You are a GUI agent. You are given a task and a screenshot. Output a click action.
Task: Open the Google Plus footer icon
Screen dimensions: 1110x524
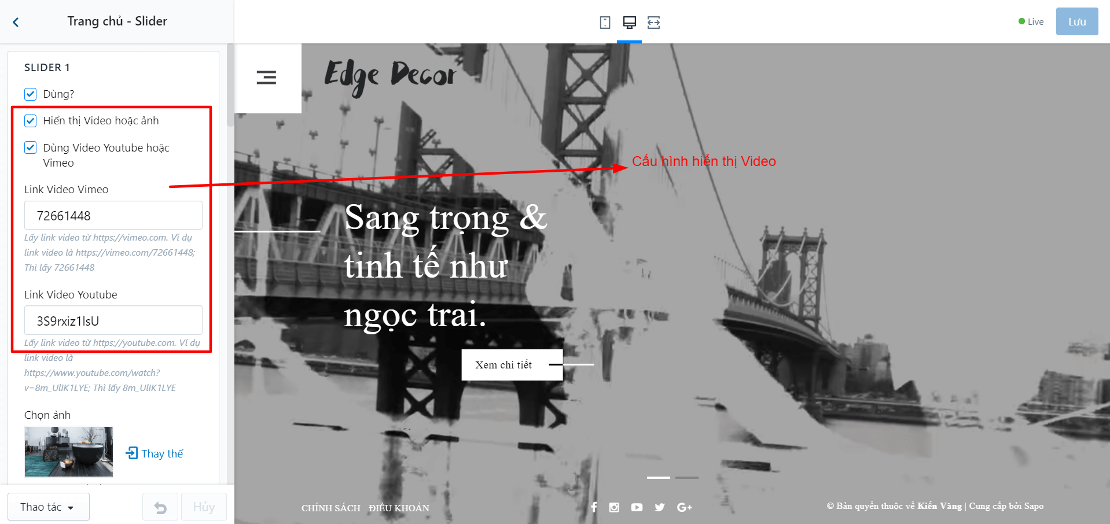pos(684,507)
